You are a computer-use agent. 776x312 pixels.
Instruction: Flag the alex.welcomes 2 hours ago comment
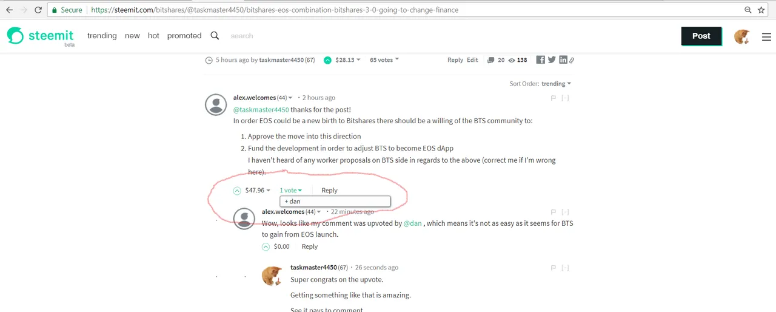coord(553,98)
